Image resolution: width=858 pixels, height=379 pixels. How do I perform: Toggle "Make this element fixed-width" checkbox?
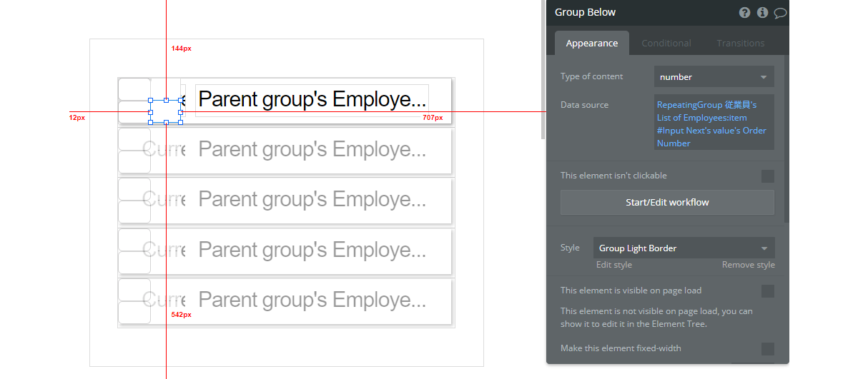767,349
